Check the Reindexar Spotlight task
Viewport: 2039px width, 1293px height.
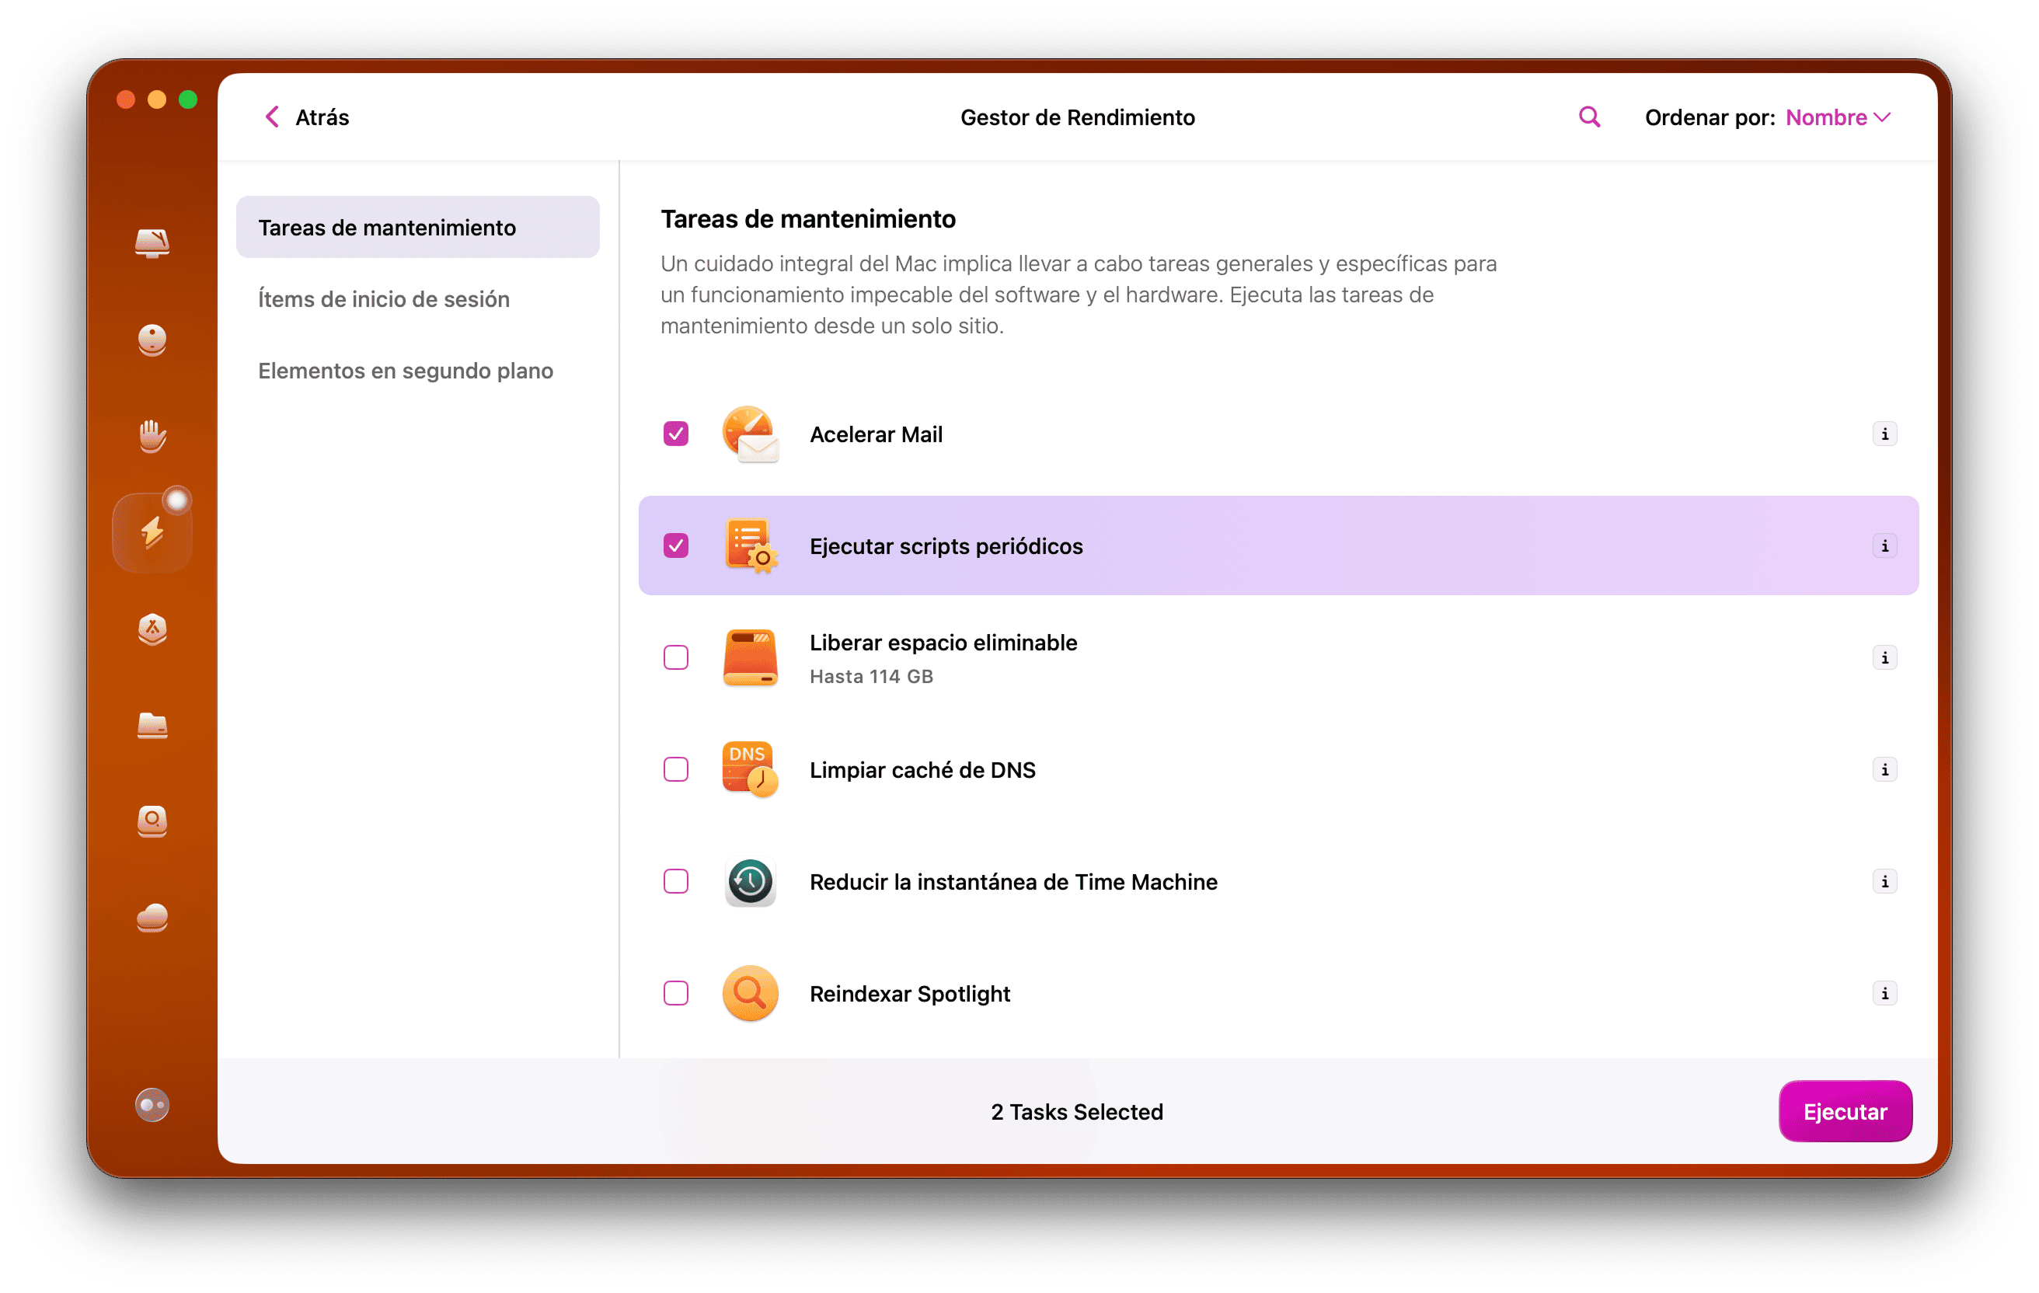tap(676, 993)
